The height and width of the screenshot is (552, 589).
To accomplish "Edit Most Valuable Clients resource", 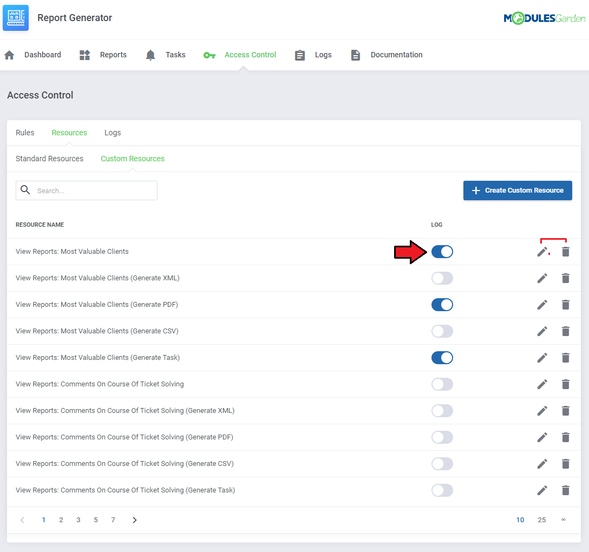I will pyautogui.click(x=542, y=252).
